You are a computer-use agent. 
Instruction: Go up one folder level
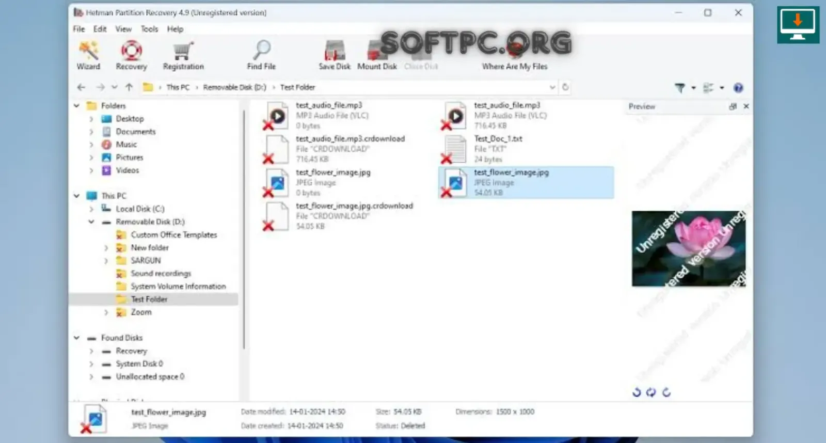pyautogui.click(x=129, y=87)
